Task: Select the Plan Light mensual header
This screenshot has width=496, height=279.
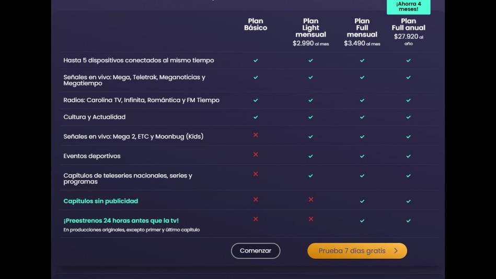Action: coord(310,28)
